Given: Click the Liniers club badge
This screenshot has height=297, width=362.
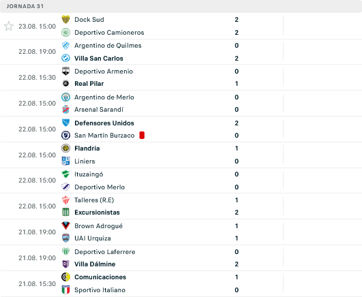Looking at the screenshot, I should point(65,161).
